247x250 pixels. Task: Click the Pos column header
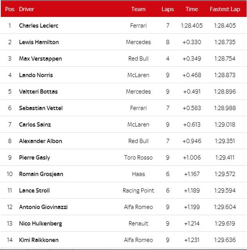[10, 9]
